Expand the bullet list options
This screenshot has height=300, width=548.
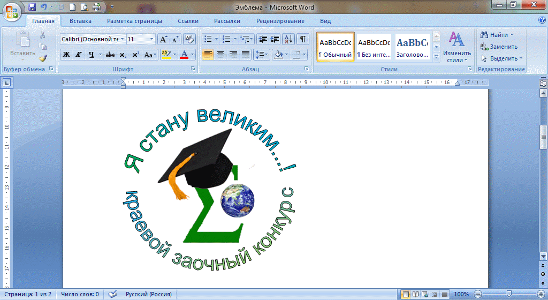point(216,39)
